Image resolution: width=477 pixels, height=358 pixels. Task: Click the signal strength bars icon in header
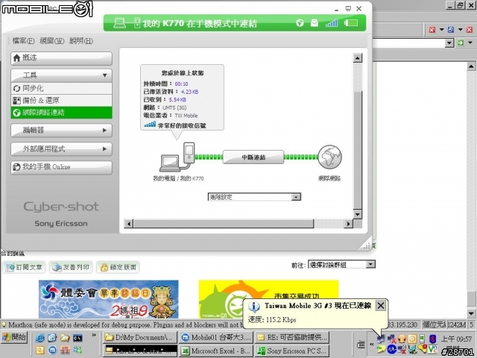332,23
